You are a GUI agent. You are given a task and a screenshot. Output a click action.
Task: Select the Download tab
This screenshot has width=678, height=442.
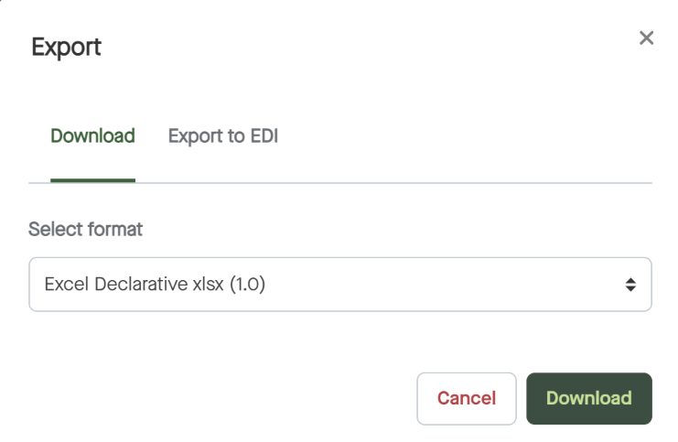pyautogui.click(x=92, y=136)
